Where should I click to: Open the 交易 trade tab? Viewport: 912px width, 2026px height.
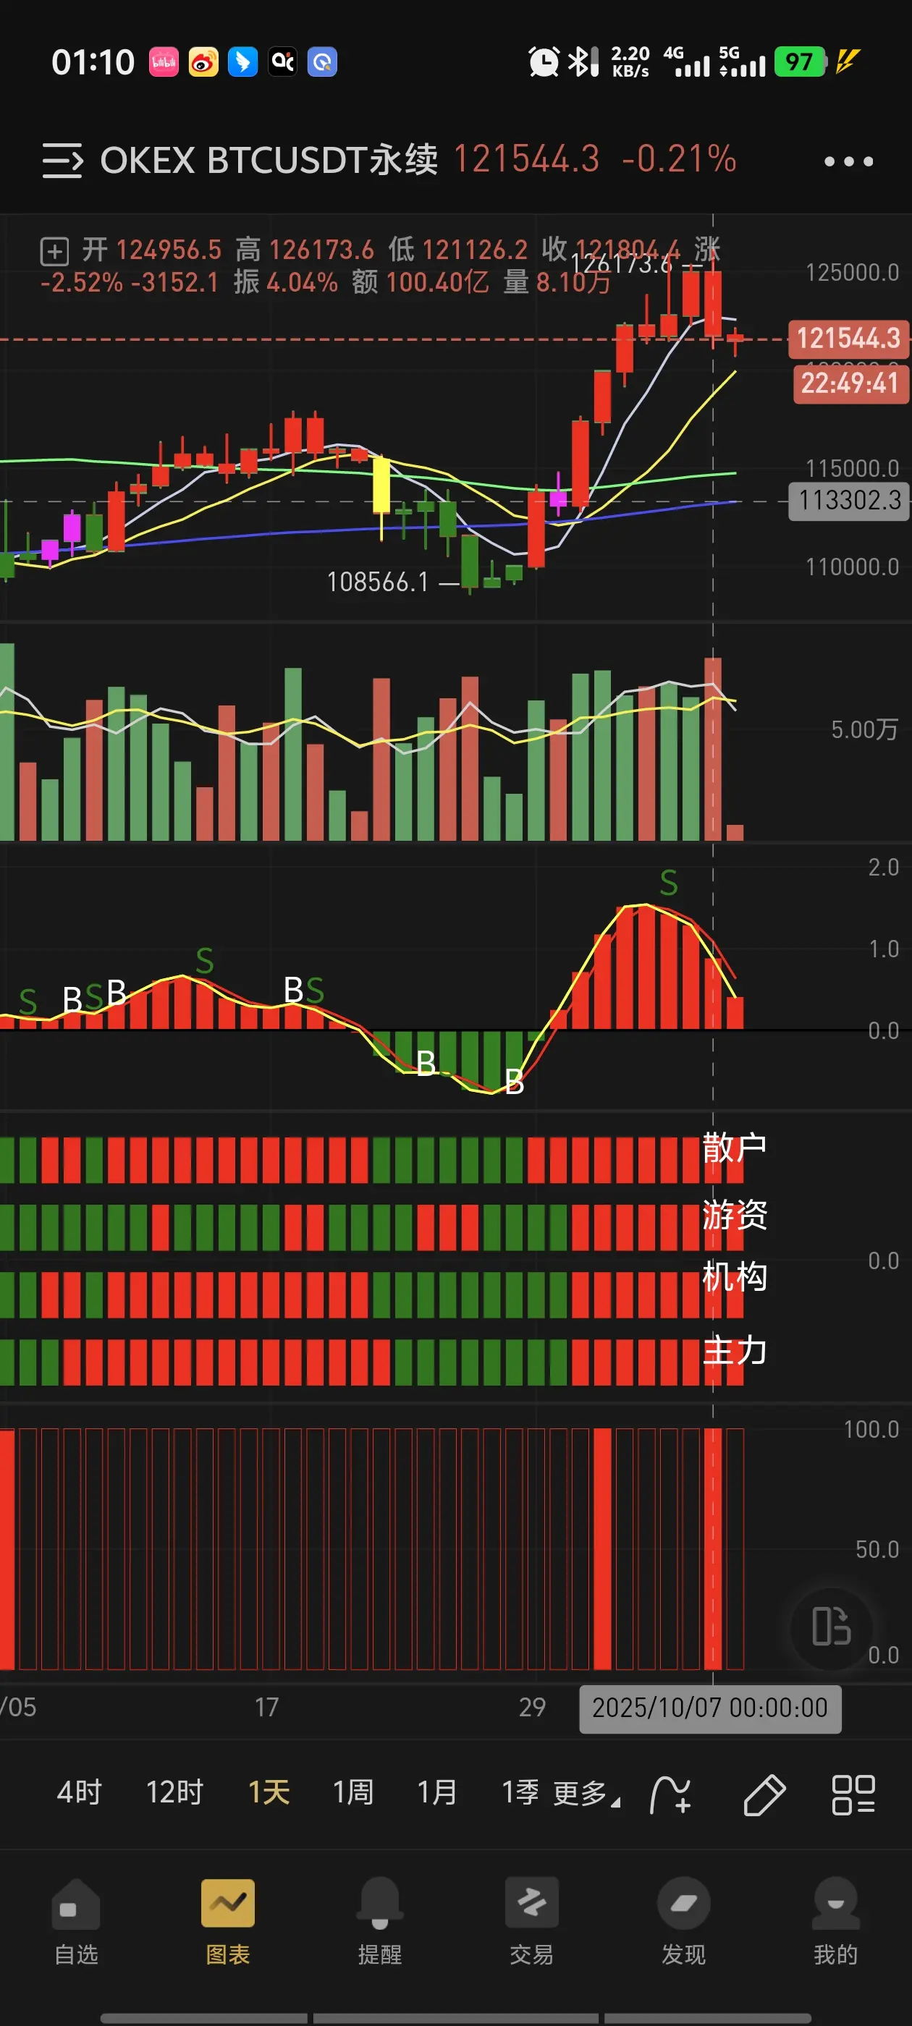coord(532,1921)
